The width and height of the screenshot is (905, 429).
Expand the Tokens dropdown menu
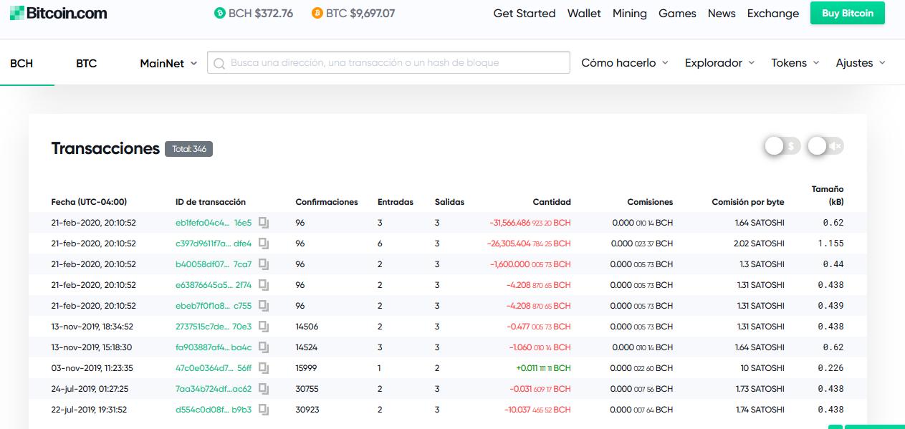click(x=795, y=63)
